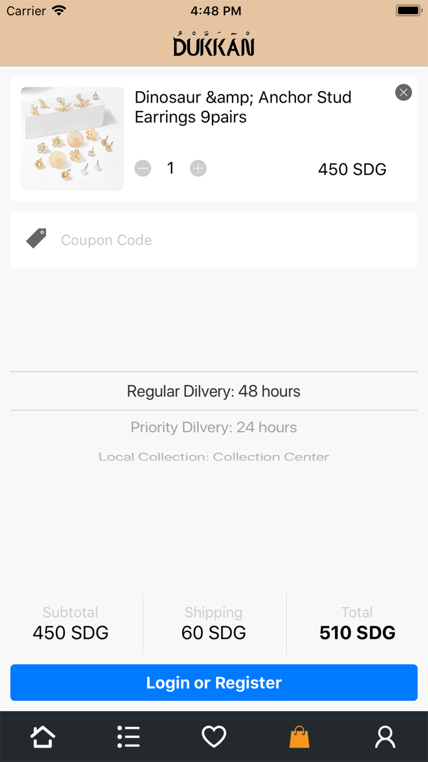Select the shopping bag cart icon
428x762 pixels.
tap(299, 737)
